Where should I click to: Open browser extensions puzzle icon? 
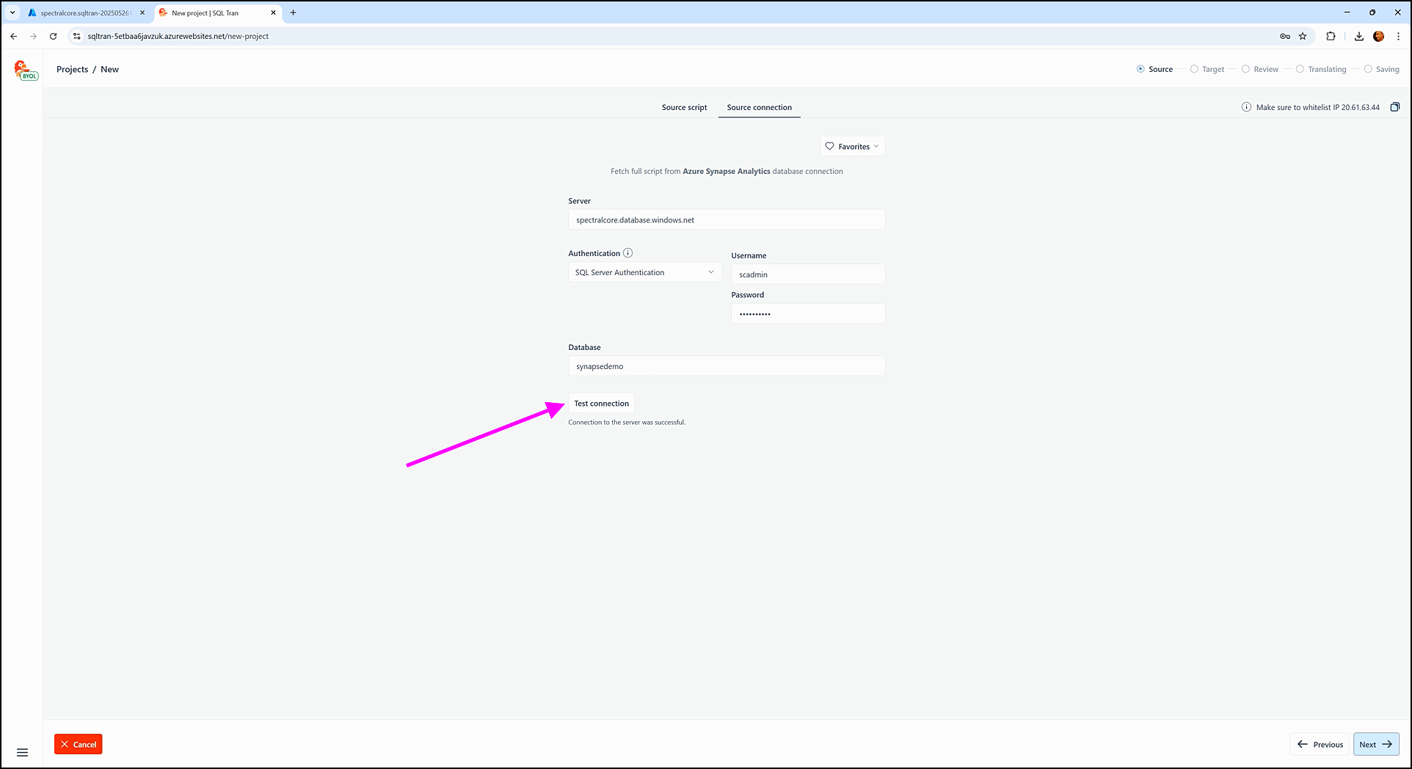click(1331, 36)
